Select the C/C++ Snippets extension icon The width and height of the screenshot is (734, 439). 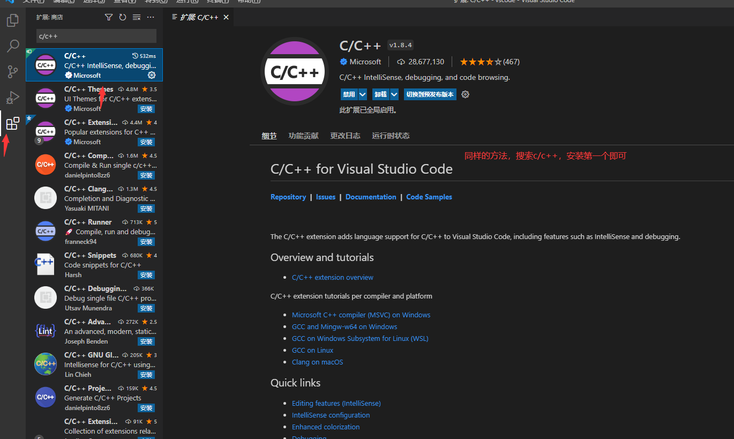pyautogui.click(x=46, y=264)
